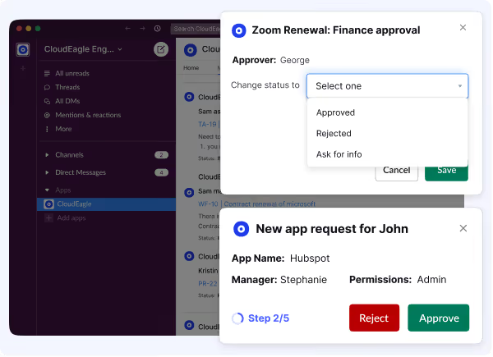Open the CloudEagle Eng workspace dropdown
Screen dimensions: 493x357
83,49
